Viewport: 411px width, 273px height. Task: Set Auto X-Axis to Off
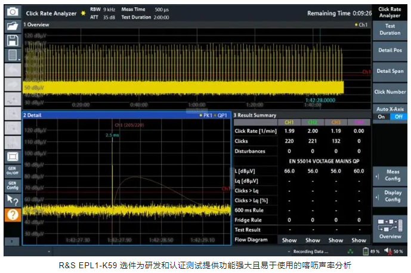point(398,117)
